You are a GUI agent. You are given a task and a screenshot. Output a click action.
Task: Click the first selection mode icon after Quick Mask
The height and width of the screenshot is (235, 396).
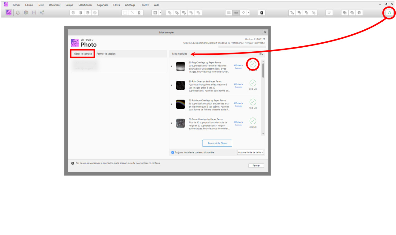pyautogui.click(x=170, y=13)
